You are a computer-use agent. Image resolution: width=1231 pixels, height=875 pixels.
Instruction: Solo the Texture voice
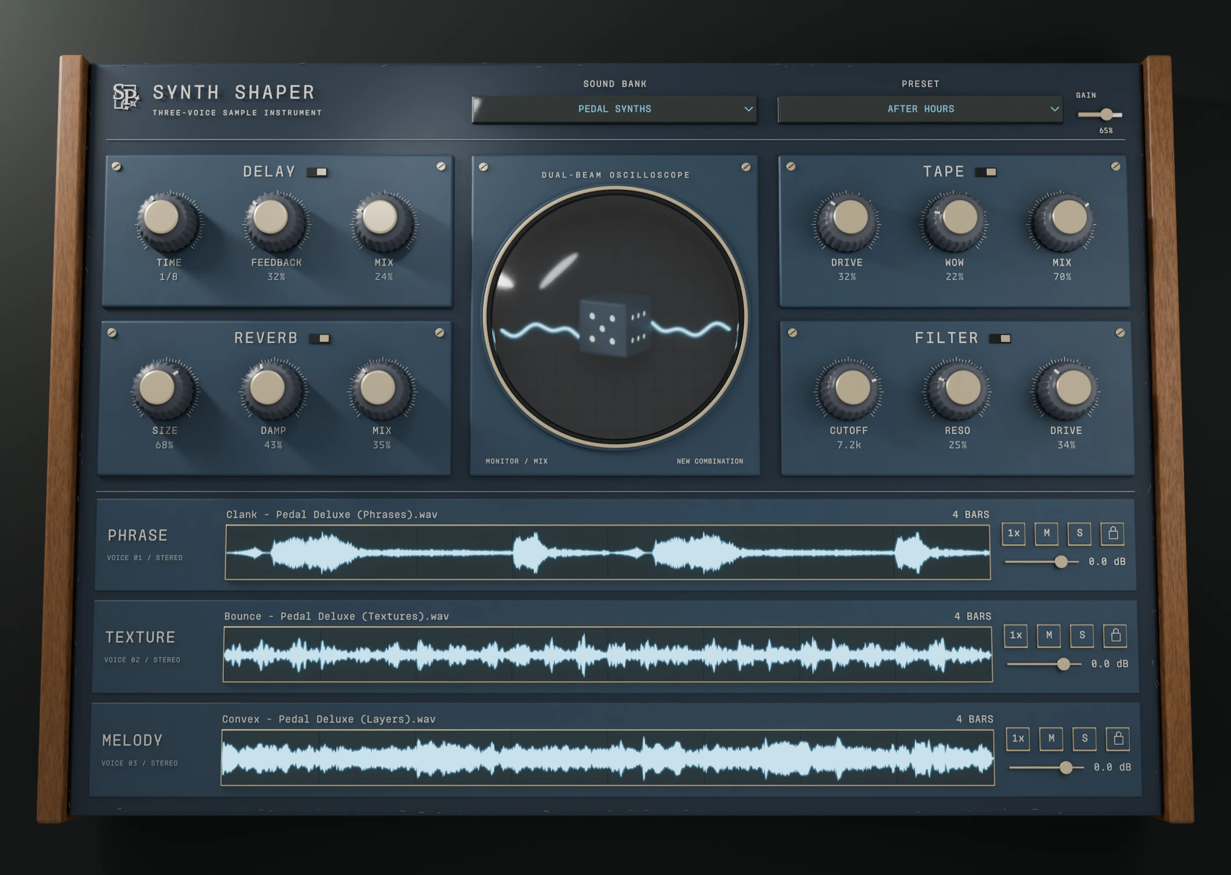tap(1082, 635)
